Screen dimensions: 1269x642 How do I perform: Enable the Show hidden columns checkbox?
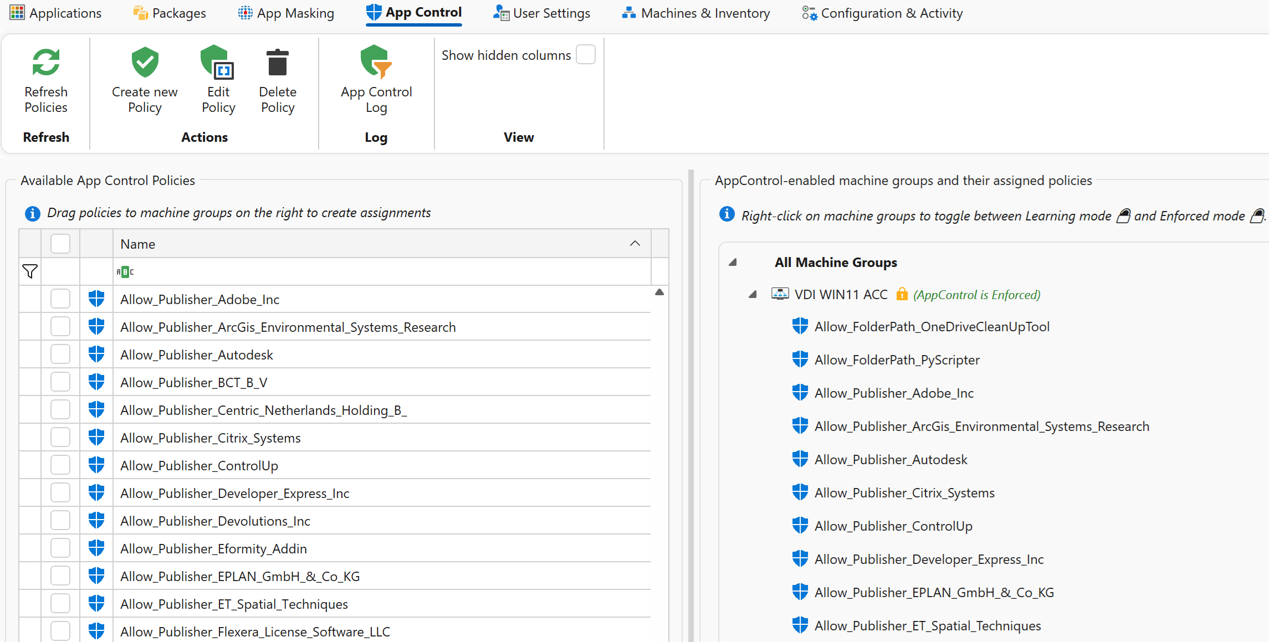[x=585, y=55]
